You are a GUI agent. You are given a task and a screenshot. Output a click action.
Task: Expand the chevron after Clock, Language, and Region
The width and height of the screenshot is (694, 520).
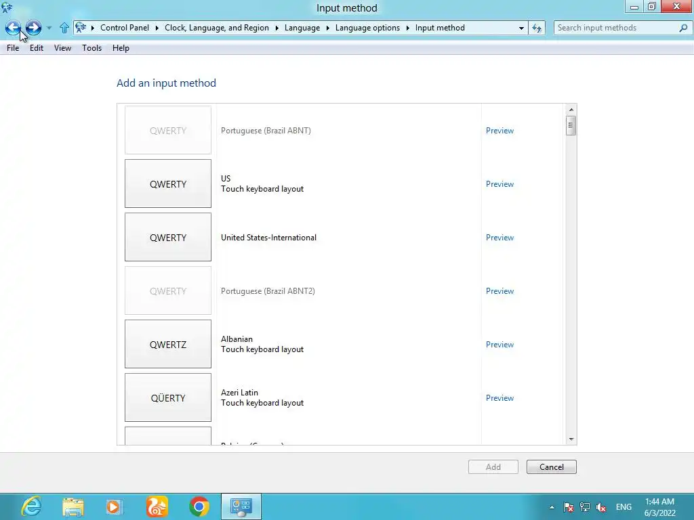pyautogui.click(x=277, y=28)
